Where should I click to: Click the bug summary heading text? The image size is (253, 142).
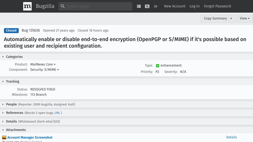point(125,43)
